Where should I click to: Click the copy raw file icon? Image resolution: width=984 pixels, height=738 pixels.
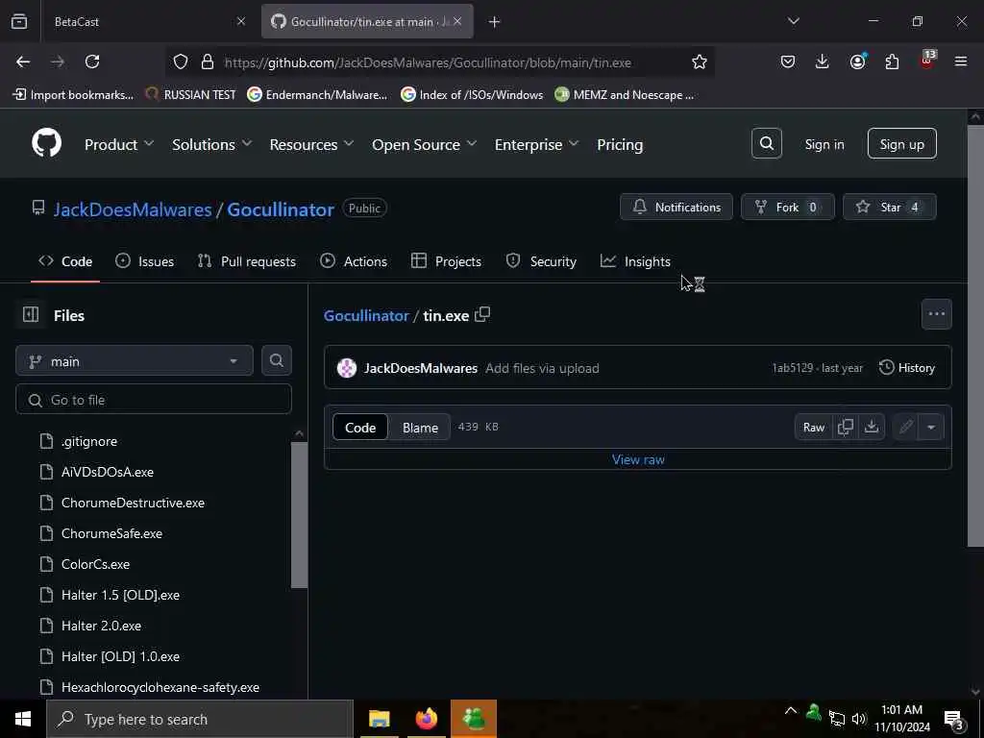click(x=846, y=427)
